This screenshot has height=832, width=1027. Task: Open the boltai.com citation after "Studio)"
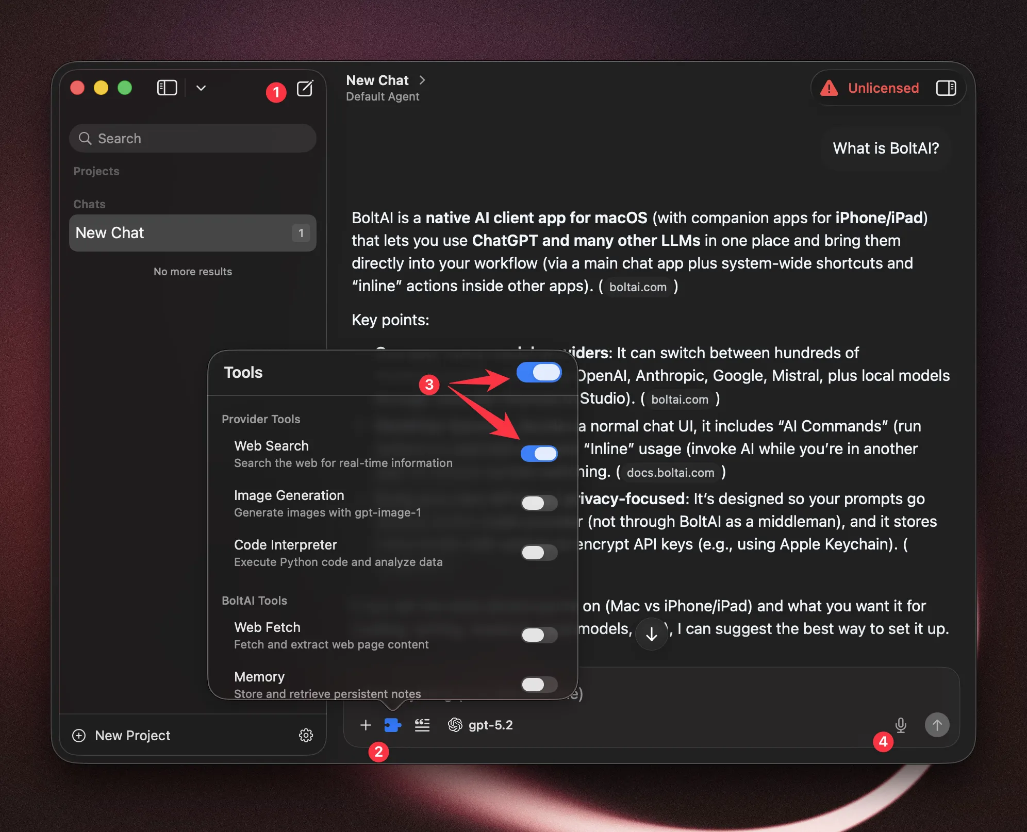[x=680, y=400]
